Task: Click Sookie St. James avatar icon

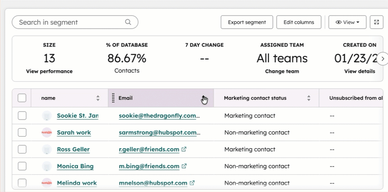Action: (x=47, y=116)
